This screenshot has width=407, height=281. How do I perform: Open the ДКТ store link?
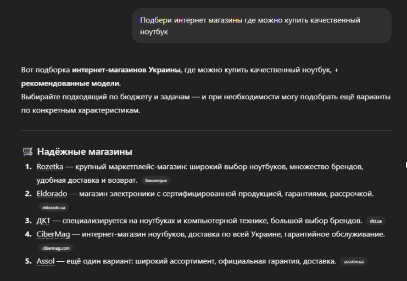[43, 221]
